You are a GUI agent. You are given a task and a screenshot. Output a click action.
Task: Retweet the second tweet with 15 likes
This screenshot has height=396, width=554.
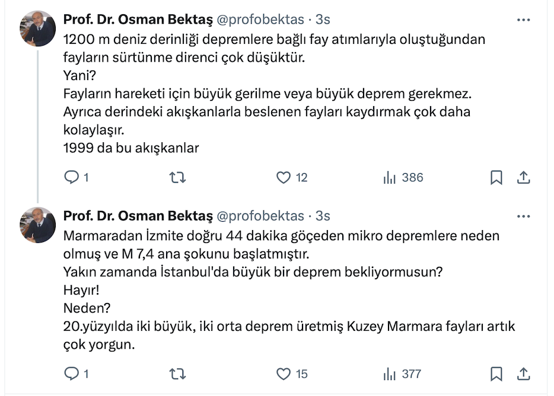pyautogui.click(x=177, y=373)
